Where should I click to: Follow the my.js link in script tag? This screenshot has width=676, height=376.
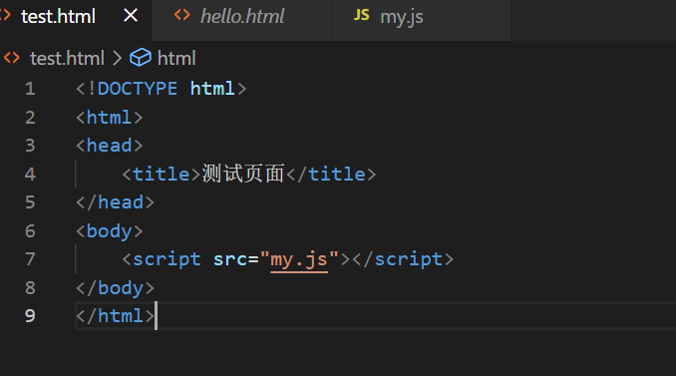click(299, 259)
